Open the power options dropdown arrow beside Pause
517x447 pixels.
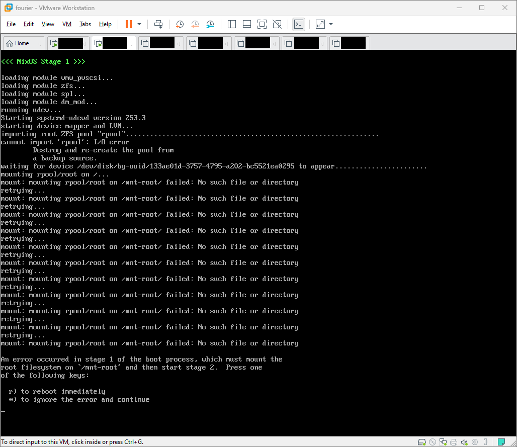(139, 24)
